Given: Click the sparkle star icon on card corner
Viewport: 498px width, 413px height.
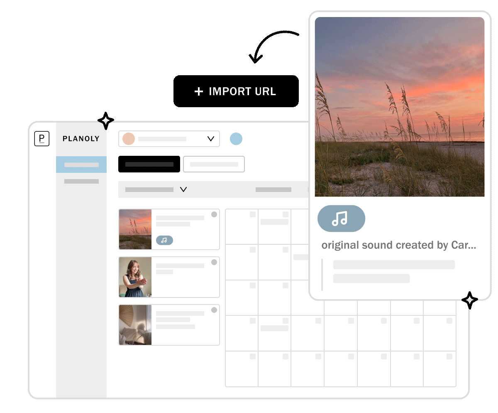Looking at the screenshot, I should pyautogui.click(x=469, y=300).
